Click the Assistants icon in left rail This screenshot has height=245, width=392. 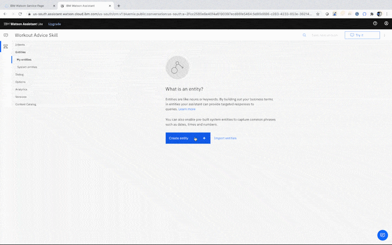(6, 35)
